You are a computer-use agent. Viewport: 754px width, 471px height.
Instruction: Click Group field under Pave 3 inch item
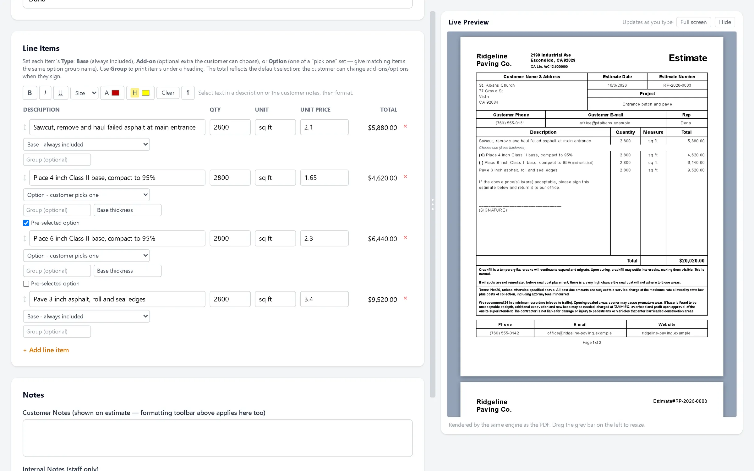click(x=57, y=332)
